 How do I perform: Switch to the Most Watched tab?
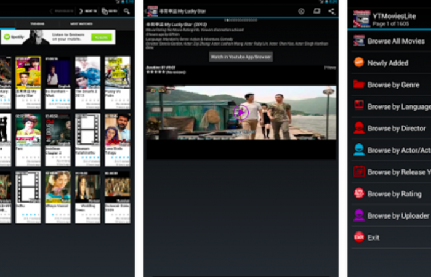tap(80, 23)
